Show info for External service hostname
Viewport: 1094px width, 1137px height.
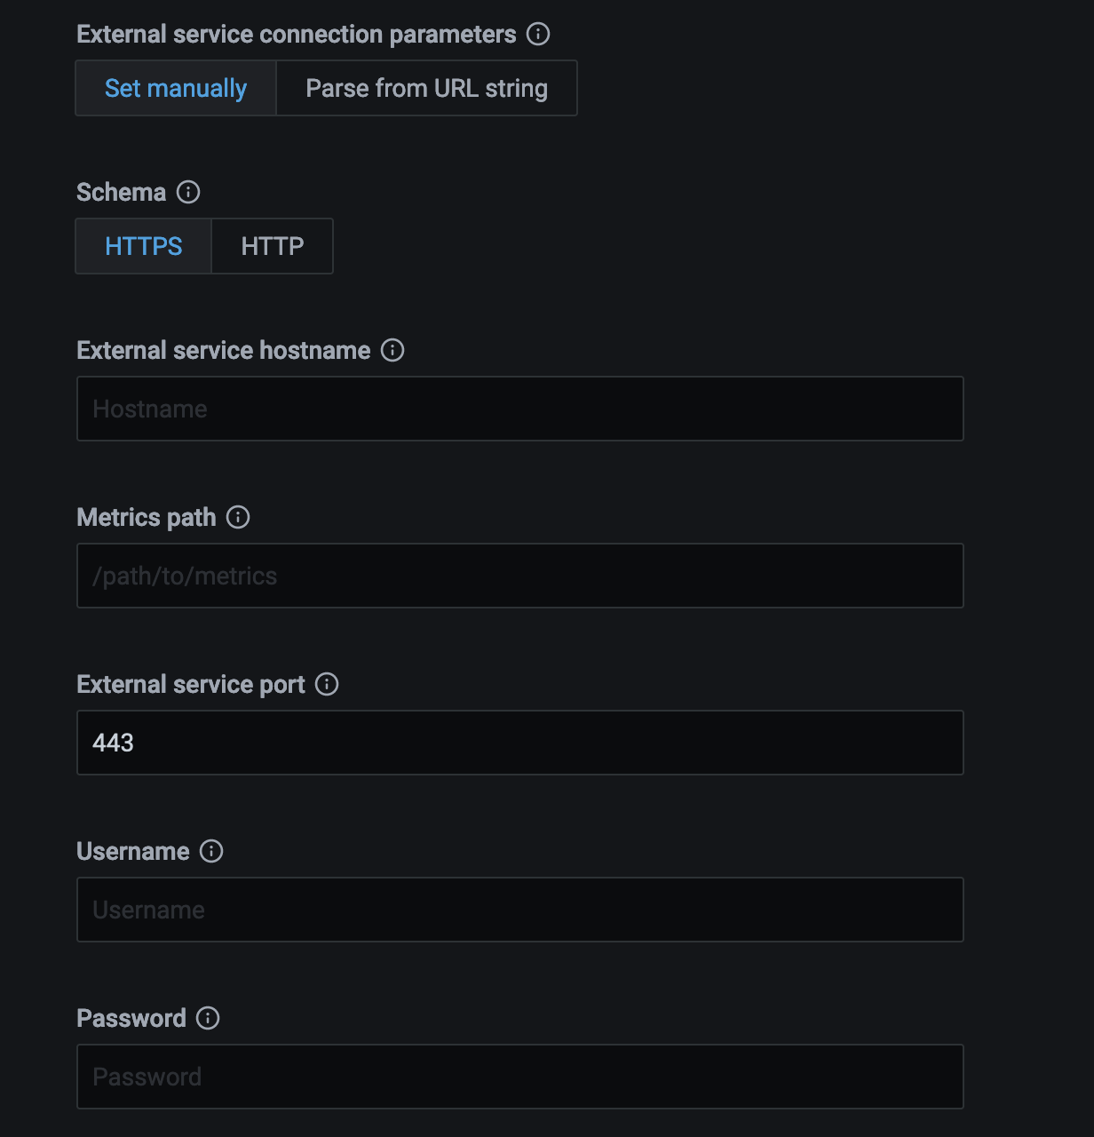pos(392,350)
